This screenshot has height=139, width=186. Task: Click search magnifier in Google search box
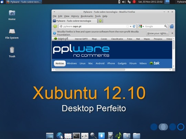[x=166, y=26]
